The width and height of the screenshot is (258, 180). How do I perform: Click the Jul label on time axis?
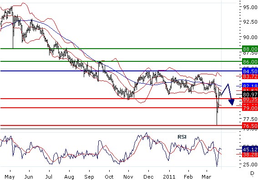(49, 177)
